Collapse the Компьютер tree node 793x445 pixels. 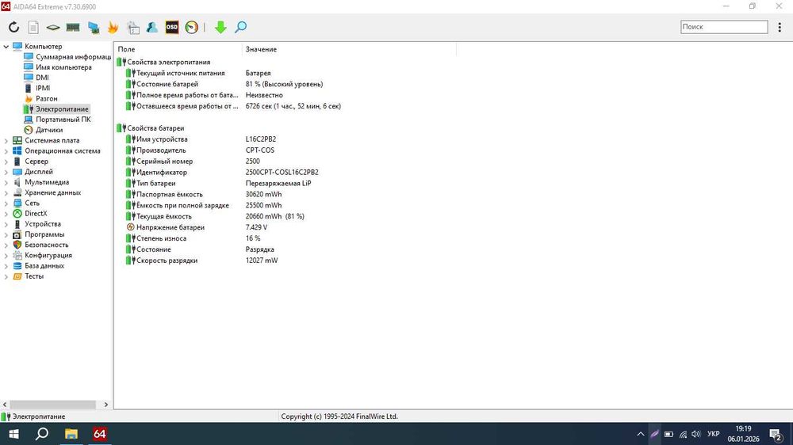point(6,47)
